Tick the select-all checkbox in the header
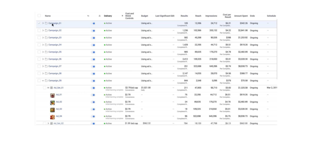Image resolution: width=312 pixels, height=141 pixels. coord(39,16)
